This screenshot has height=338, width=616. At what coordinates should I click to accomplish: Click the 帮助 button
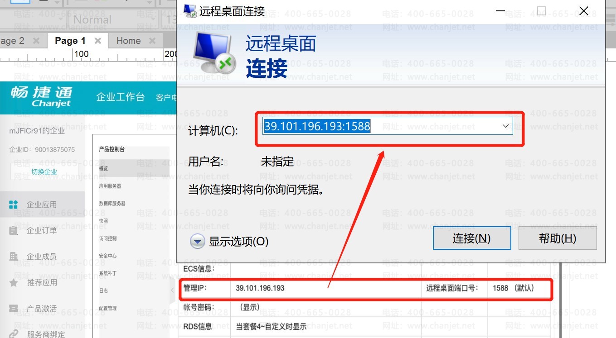point(557,238)
